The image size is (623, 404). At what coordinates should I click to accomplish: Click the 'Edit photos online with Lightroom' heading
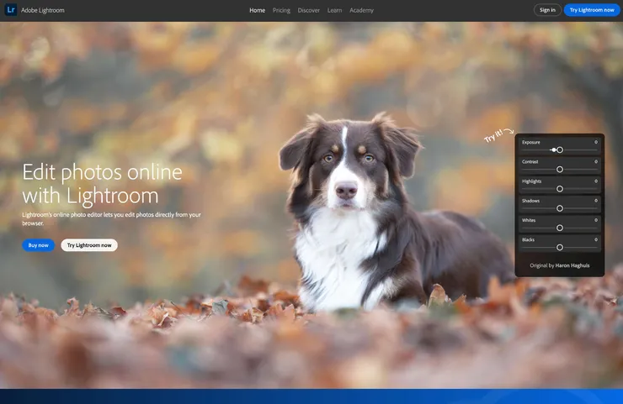coord(102,184)
